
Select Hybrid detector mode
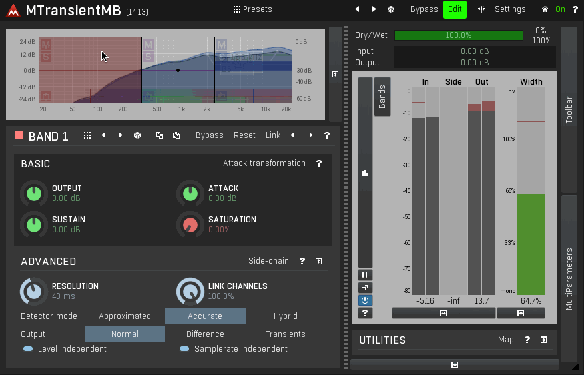[286, 316]
